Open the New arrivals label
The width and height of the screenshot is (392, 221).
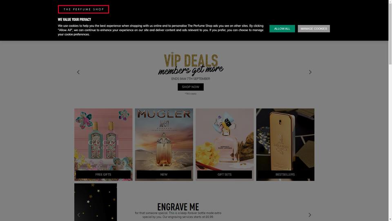(x=164, y=174)
